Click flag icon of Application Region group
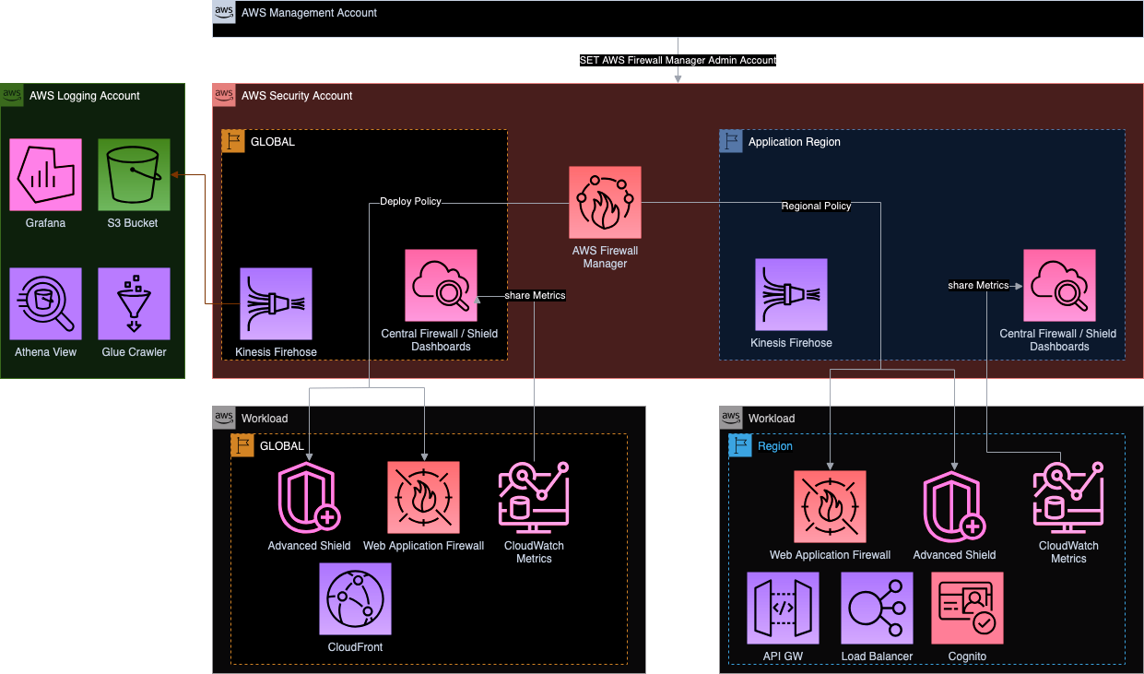 pos(731,141)
